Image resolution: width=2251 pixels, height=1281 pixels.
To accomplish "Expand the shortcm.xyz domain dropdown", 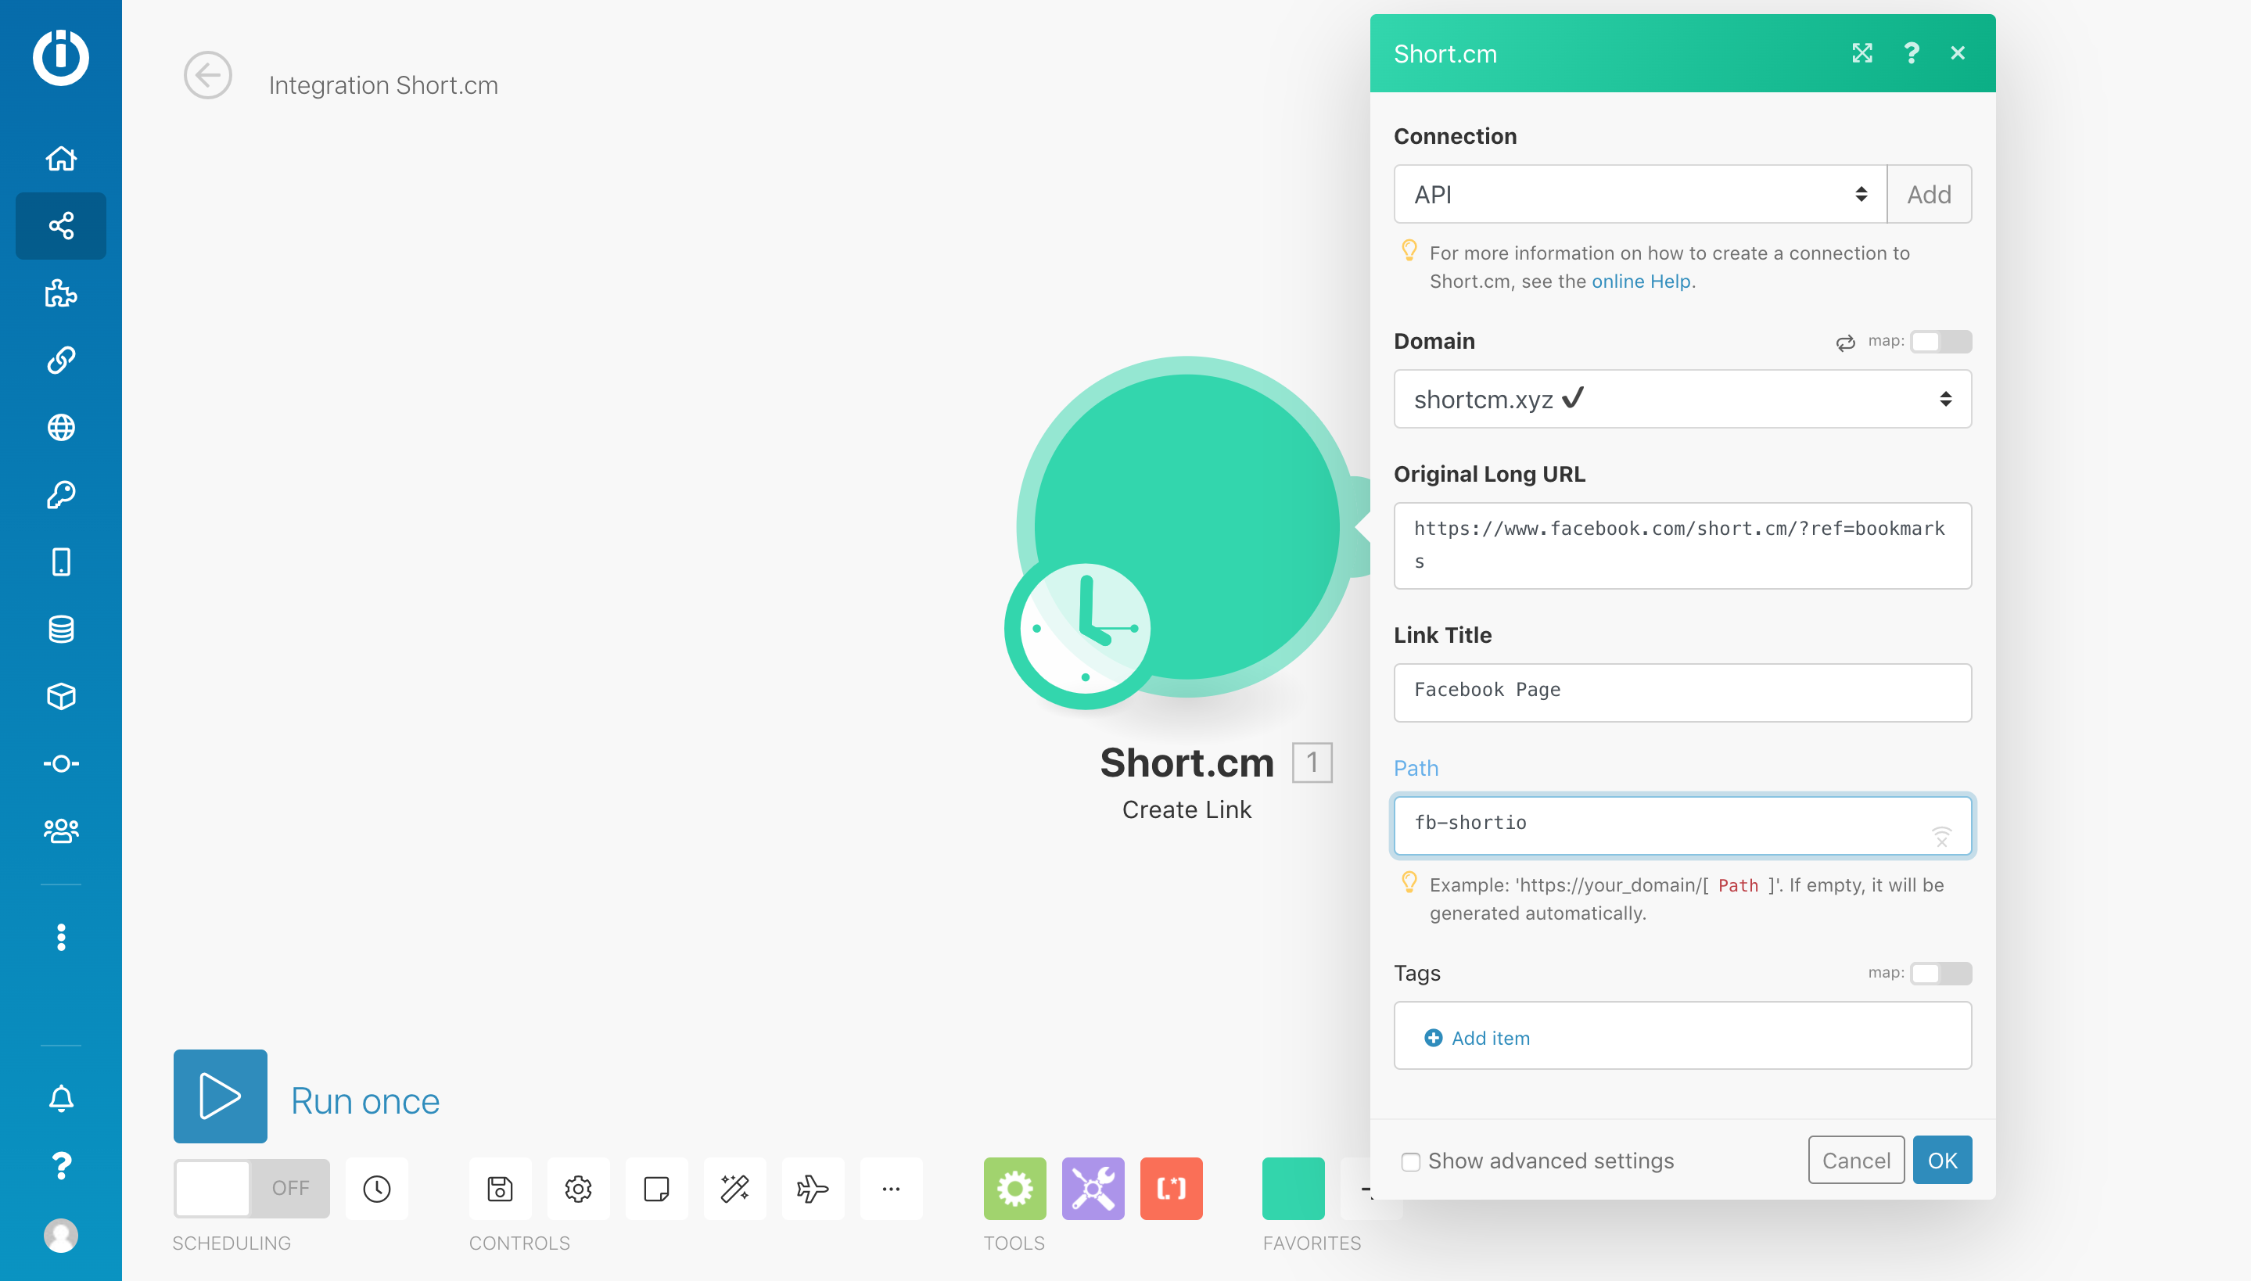I will pyautogui.click(x=1681, y=400).
